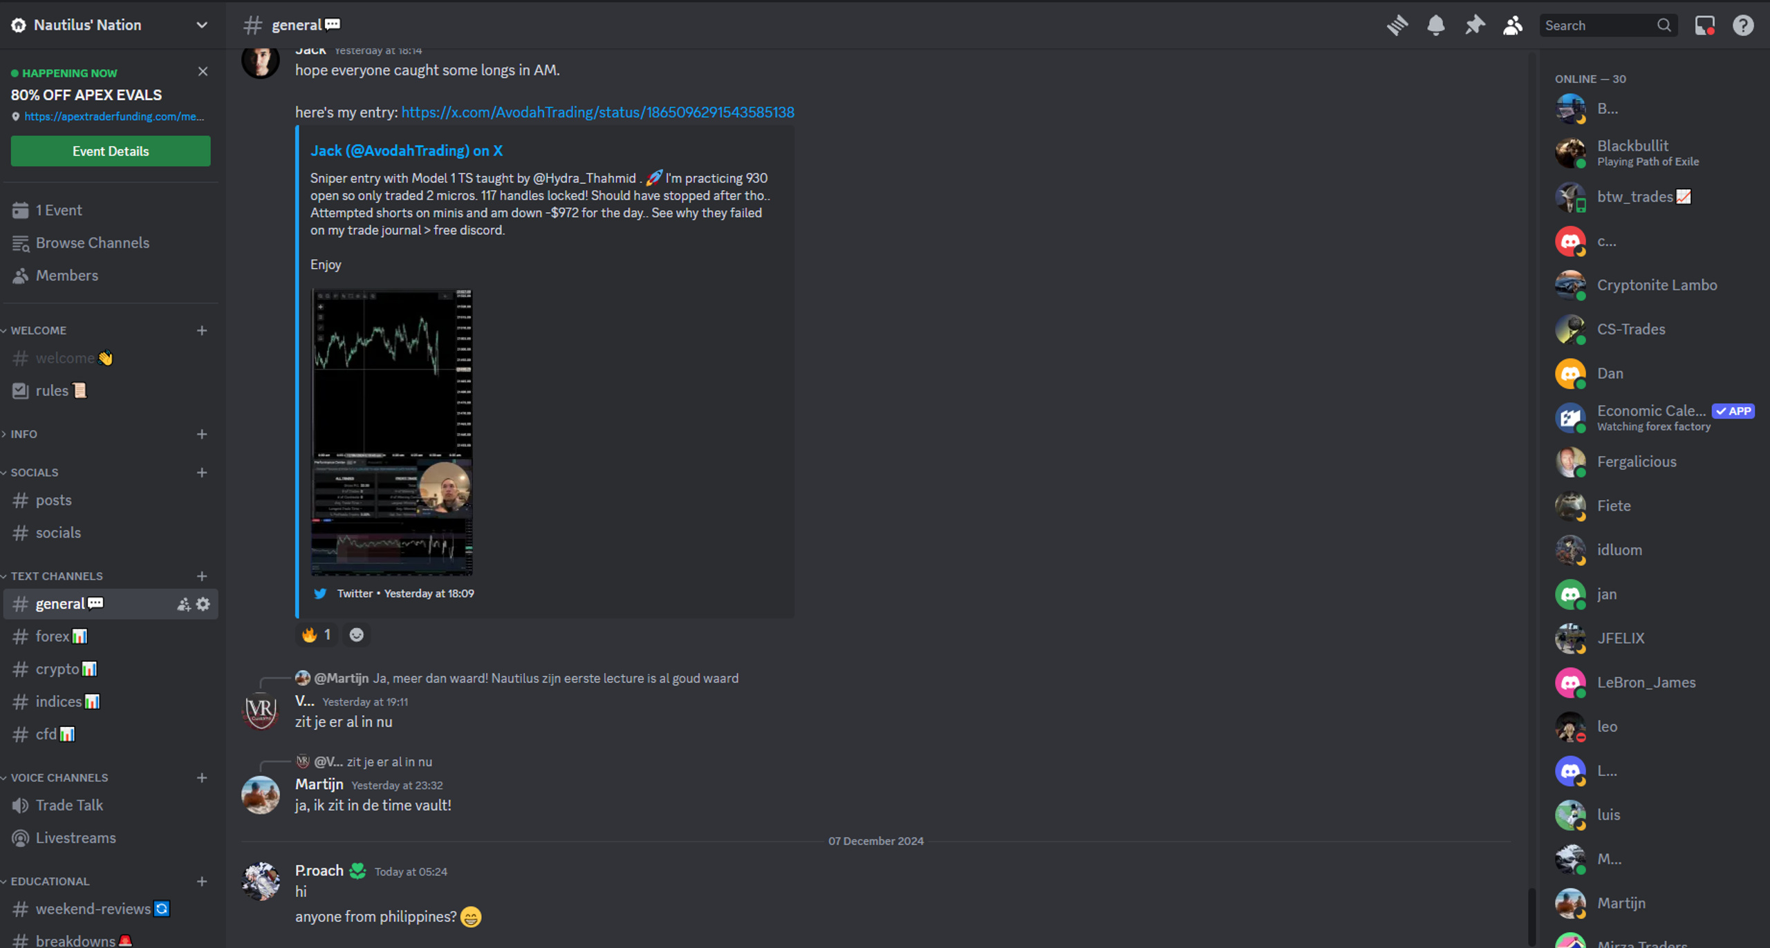The width and height of the screenshot is (1770, 948).
Task: Open the rules channel
Action: click(x=111, y=391)
